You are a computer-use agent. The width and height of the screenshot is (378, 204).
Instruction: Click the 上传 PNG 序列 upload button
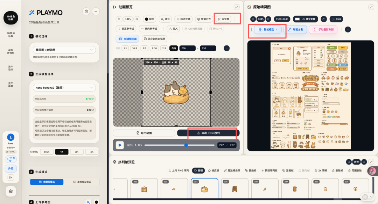(x=178, y=170)
